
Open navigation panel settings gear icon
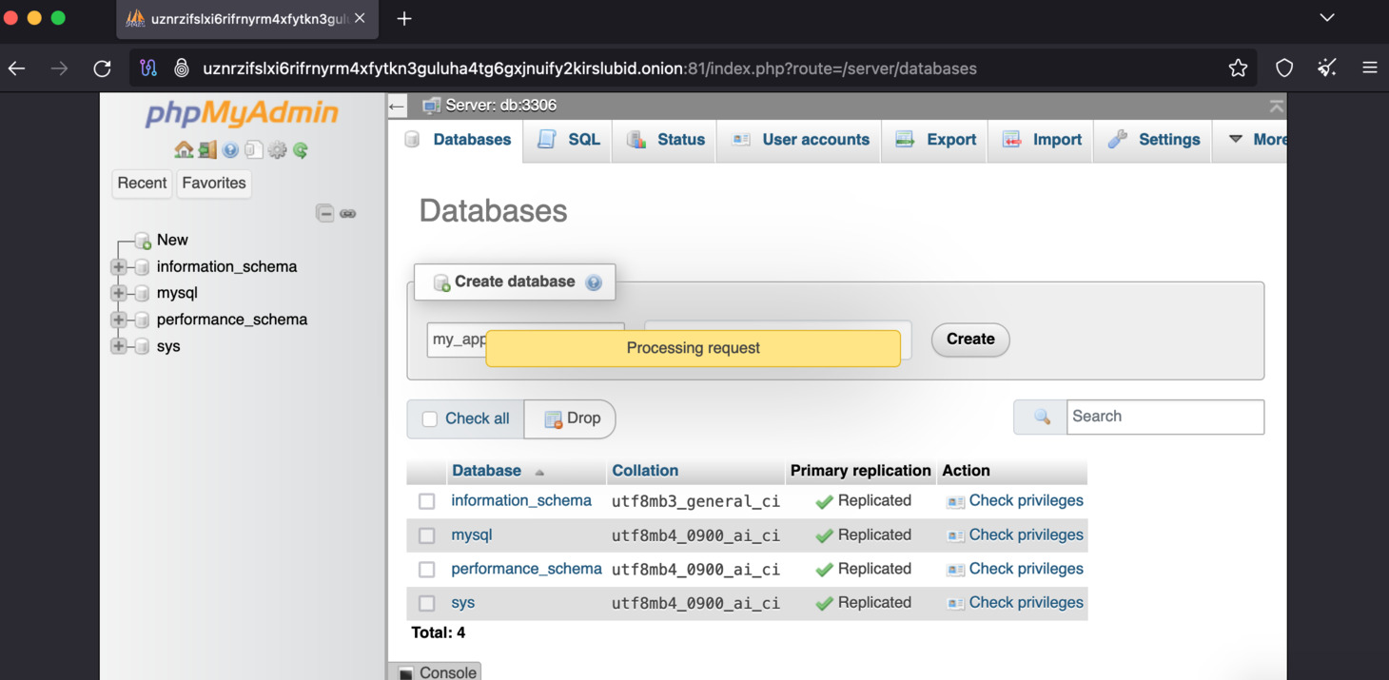277,150
